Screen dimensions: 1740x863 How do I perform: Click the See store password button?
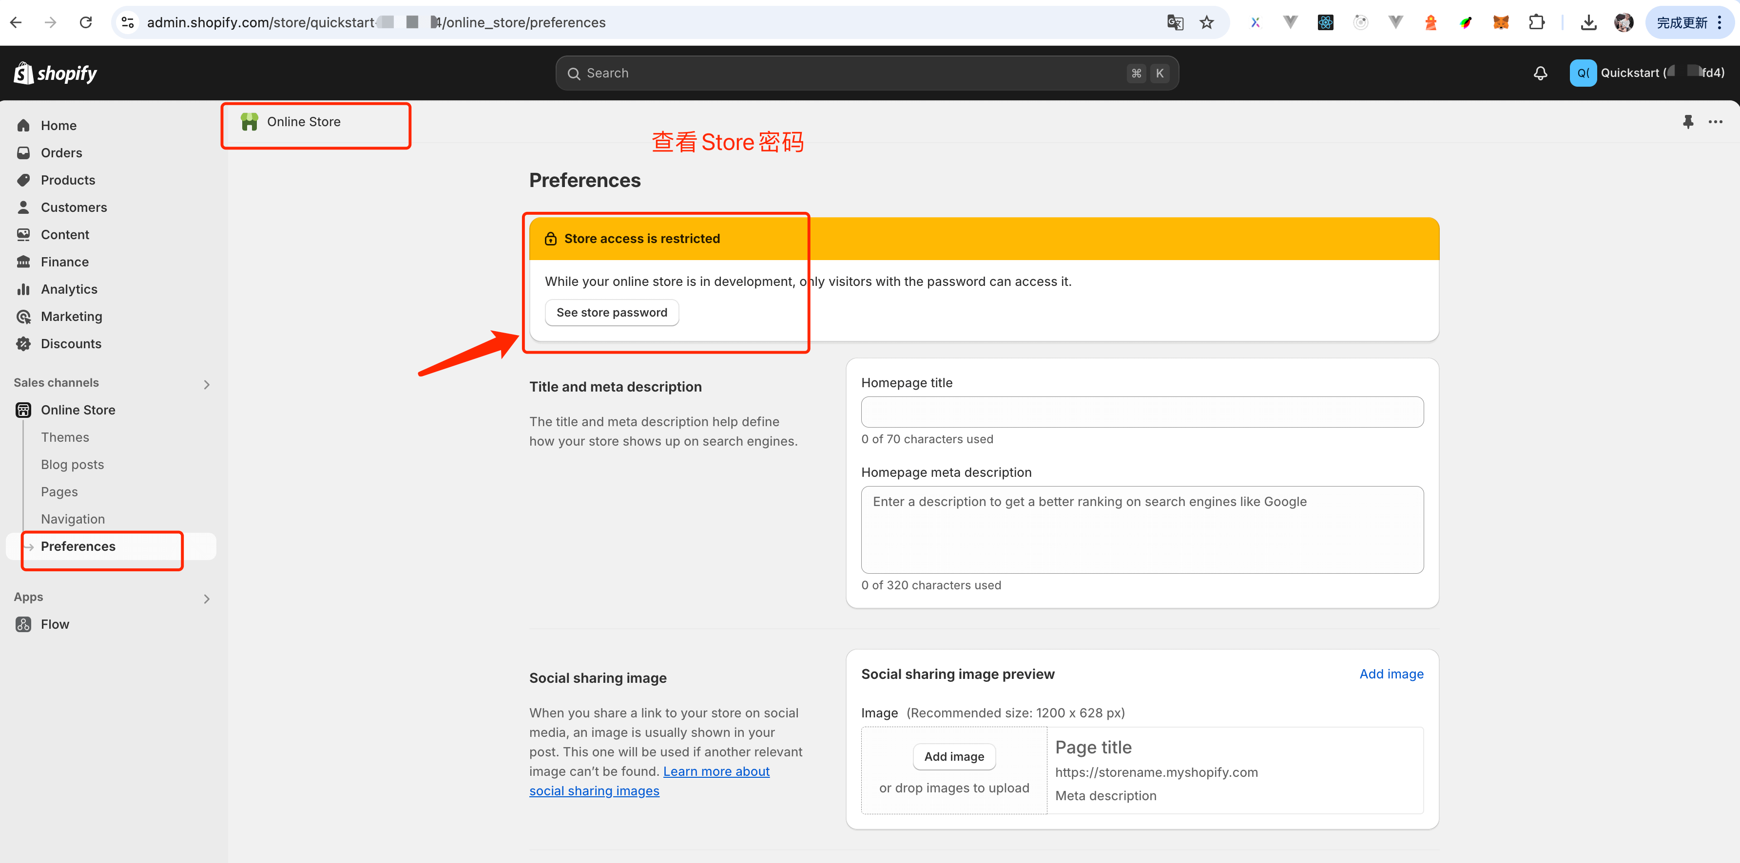coord(611,312)
